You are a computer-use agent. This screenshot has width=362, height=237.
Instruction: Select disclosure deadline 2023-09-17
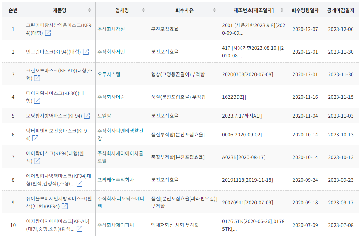coord(341,203)
